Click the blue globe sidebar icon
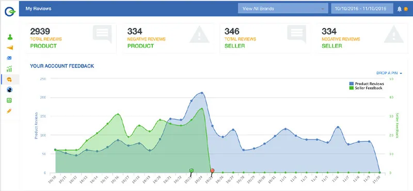 click(x=9, y=90)
